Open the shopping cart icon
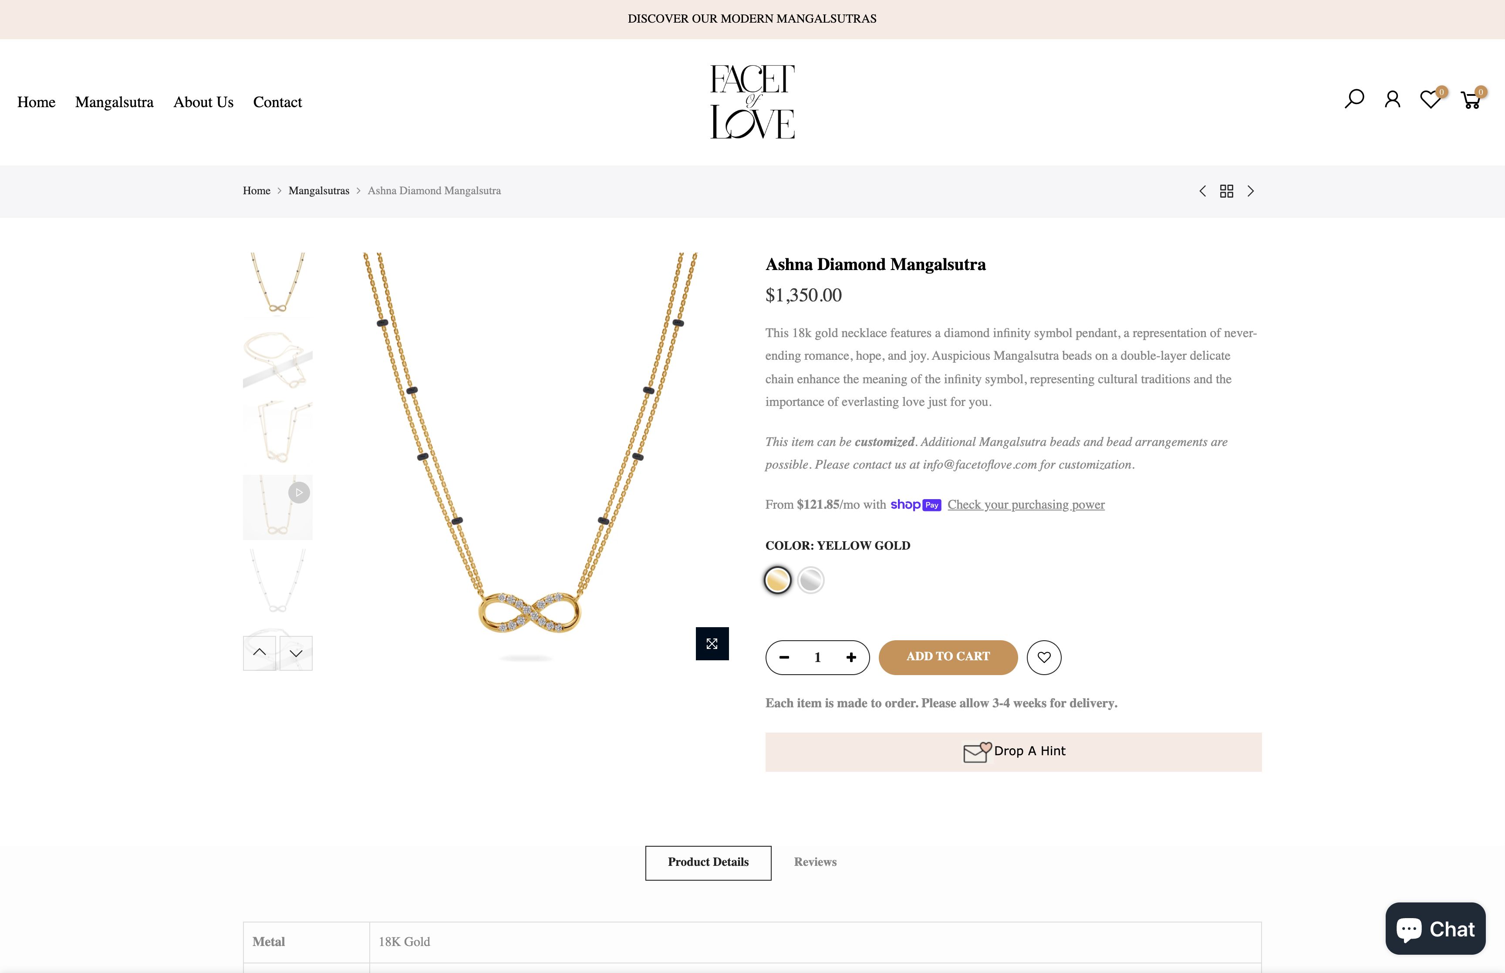The image size is (1505, 973). pos(1470,100)
